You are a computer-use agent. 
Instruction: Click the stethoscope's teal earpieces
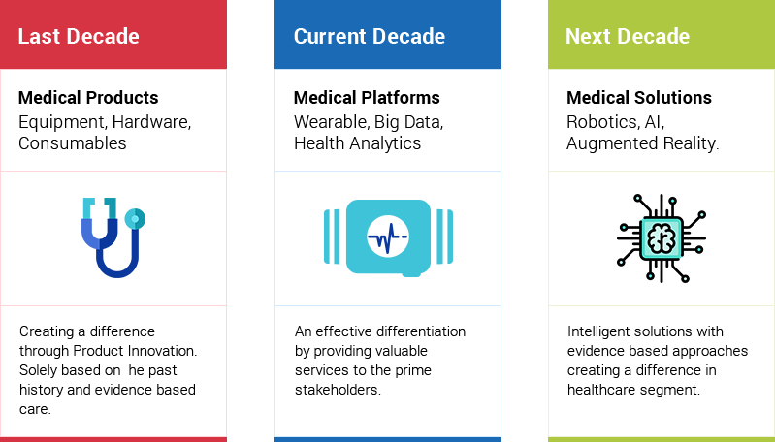click(99, 207)
